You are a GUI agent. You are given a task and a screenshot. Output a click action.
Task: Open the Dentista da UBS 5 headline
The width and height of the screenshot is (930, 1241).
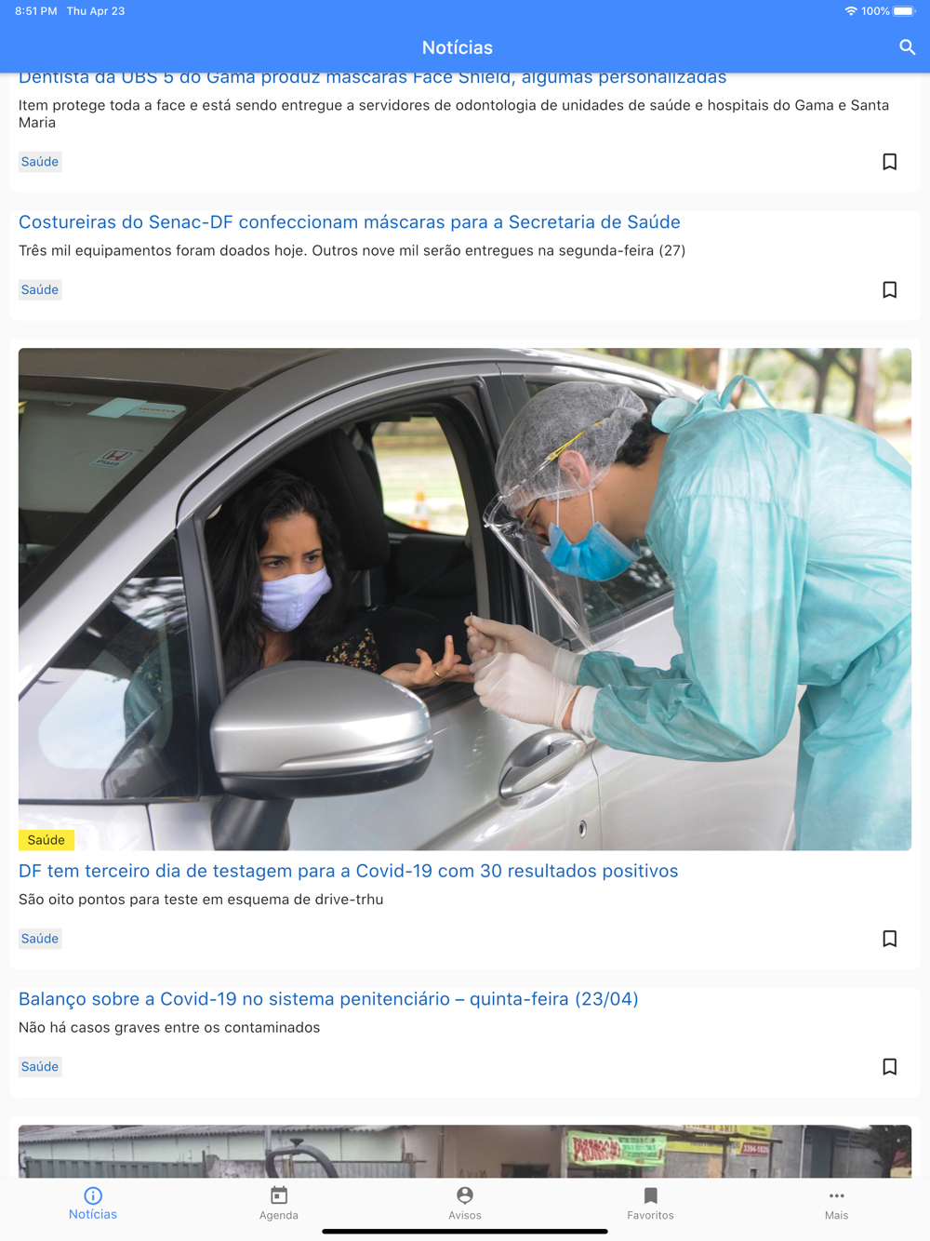[x=372, y=78]
